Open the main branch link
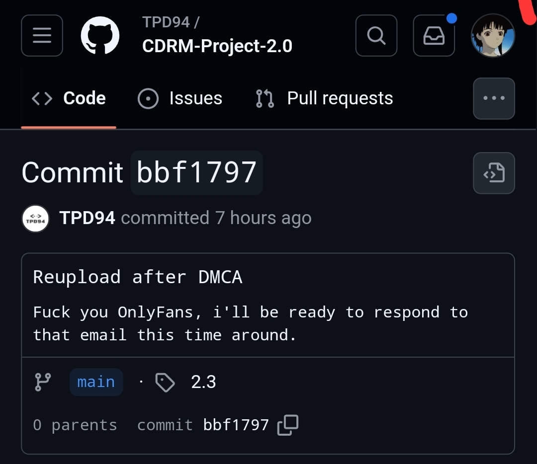 96,382
